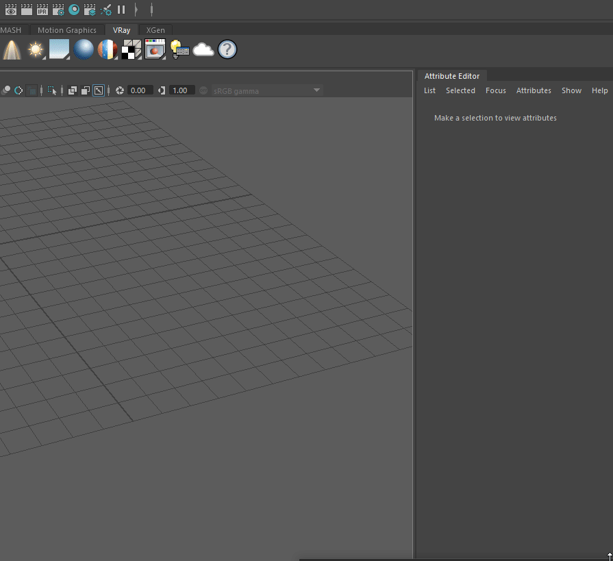
Task: Open Render Settings clapboard-with-gear icon
Action: pyautogui.click(x=58, y=10)
